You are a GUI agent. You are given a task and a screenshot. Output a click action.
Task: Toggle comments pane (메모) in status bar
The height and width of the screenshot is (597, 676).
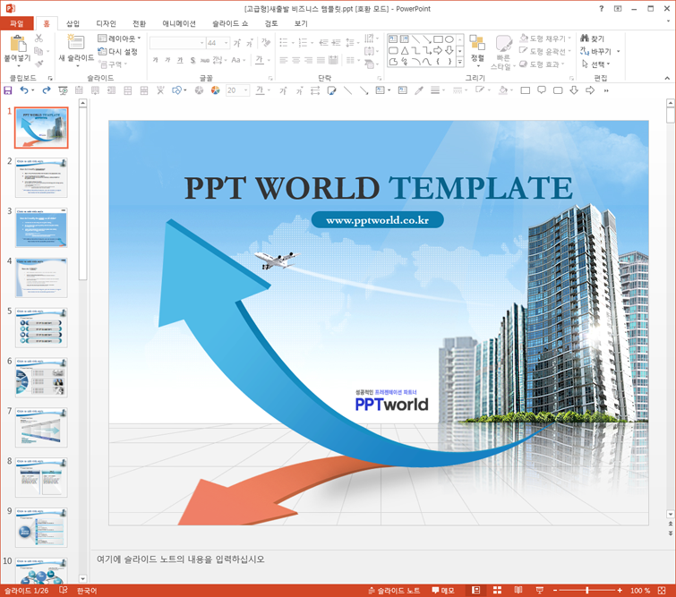click(443, 591)
